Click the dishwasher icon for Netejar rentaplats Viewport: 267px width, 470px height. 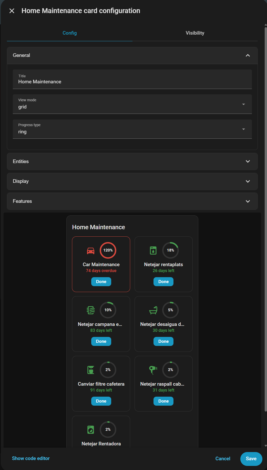153,251
